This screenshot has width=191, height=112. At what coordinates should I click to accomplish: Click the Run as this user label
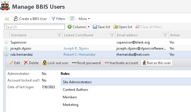pyautogui.click(x=159, y=63)
